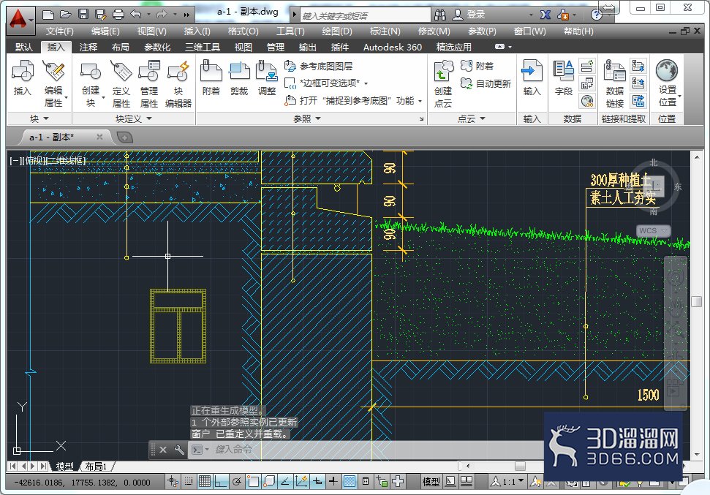Open the 绘图(D) menu

pyautogui.click(x=337, y=31)
